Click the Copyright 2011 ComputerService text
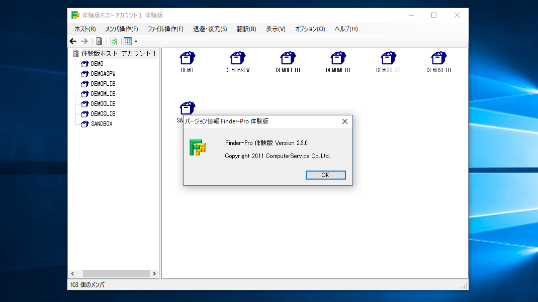Viewport: 538px width, 302px height. [x=277, y=156]
